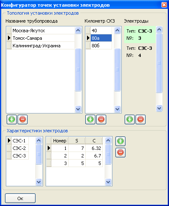Select electrode type СЭС-1

20,141
